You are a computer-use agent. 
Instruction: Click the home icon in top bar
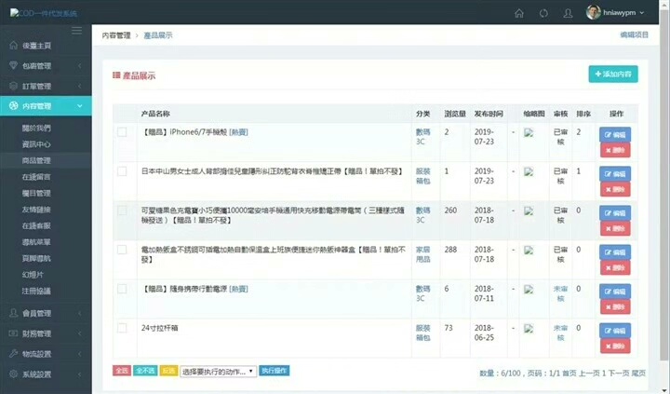click(x=519, y=13)
